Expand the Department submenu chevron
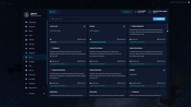The width and height of the screenshot is (191, 107). (x=43, y=88)
